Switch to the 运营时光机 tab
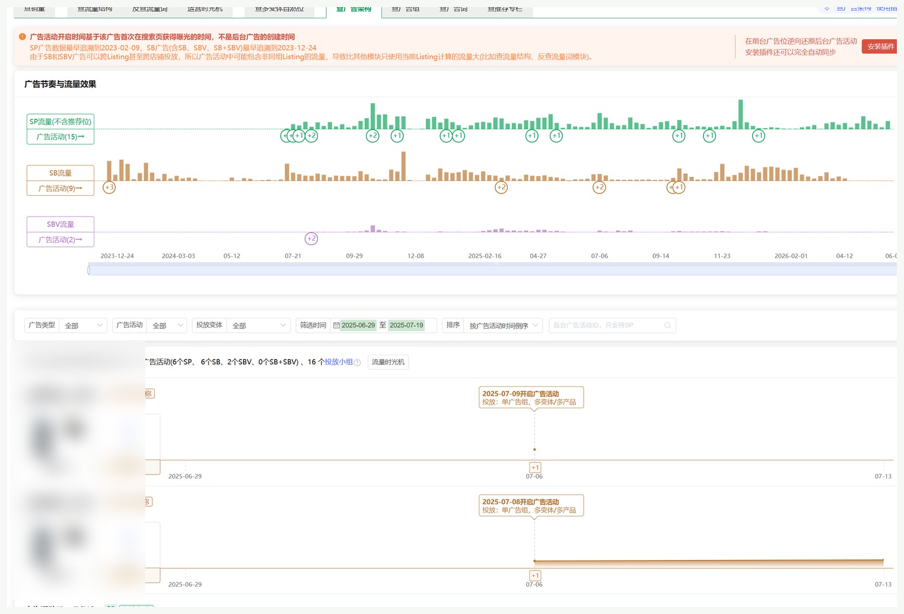The image size is (904, 614). click(x=205, y=10)
